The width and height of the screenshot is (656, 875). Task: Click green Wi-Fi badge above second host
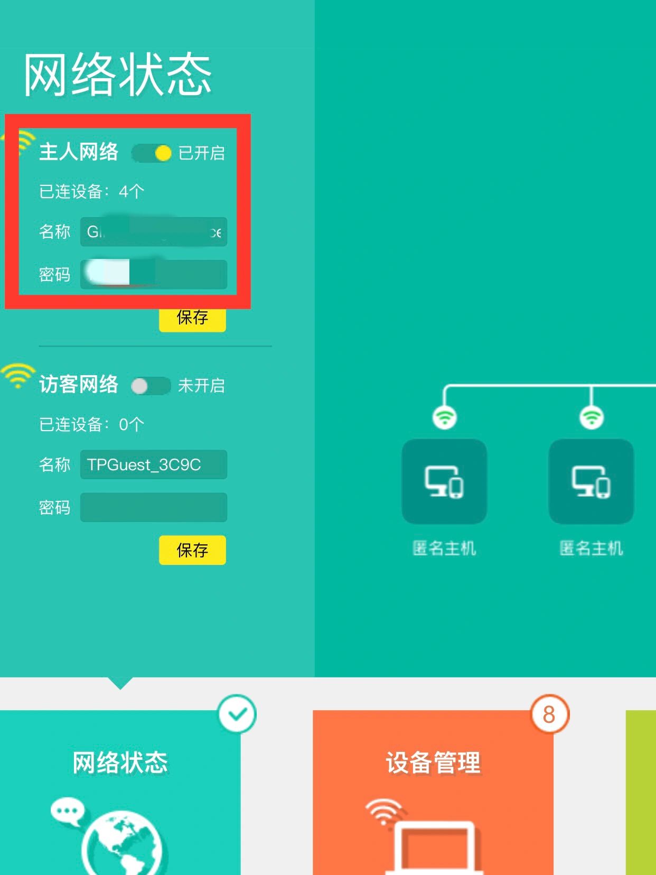point(592,417)
